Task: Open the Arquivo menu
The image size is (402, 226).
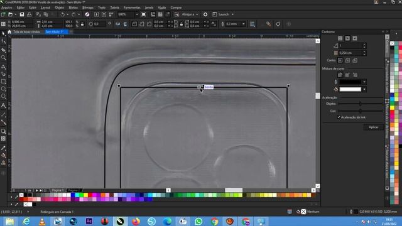Action: click(x=7, y=8)
